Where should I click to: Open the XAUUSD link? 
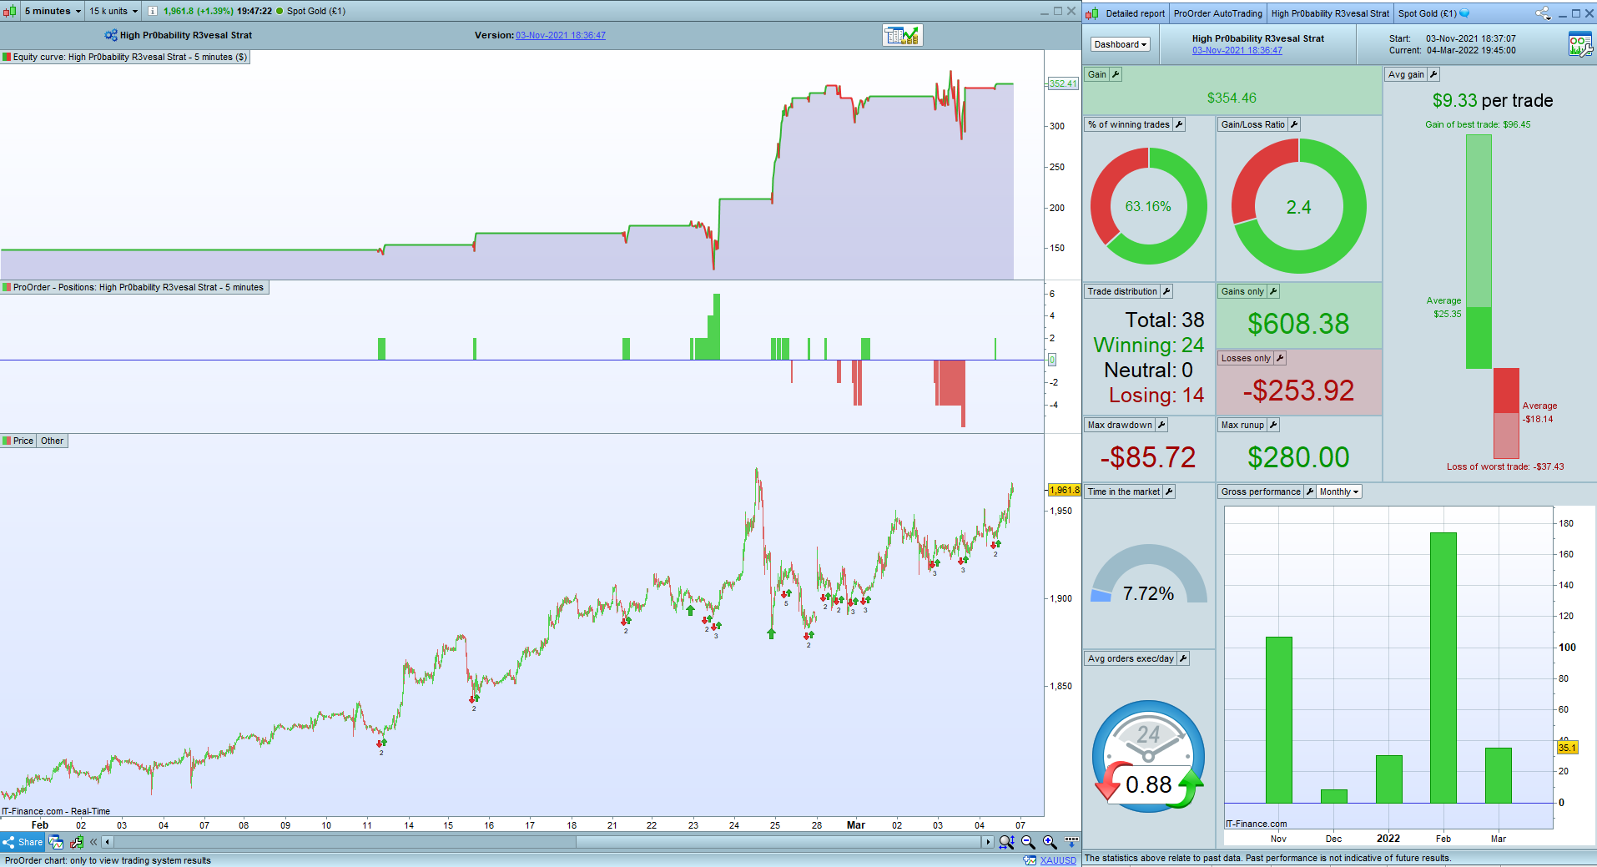click(1058, 860)
